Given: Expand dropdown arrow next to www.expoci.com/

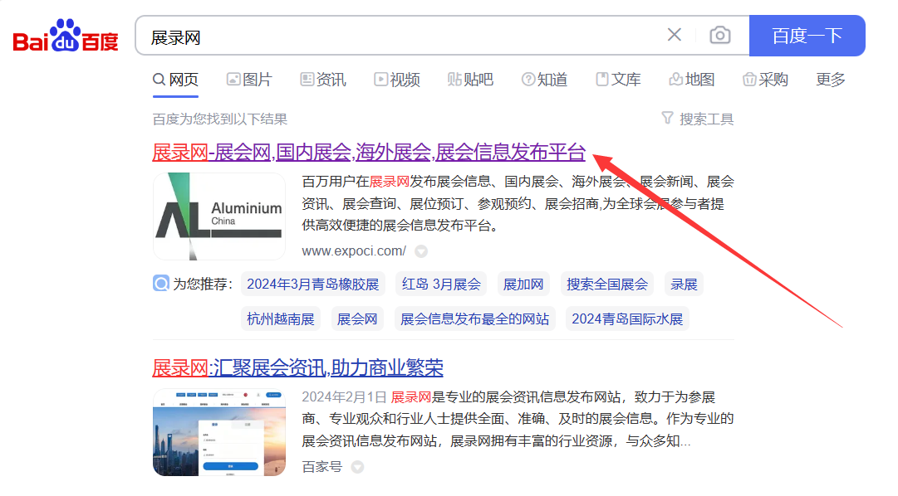Looking at the screenshot, I should [x=421, y=251].
